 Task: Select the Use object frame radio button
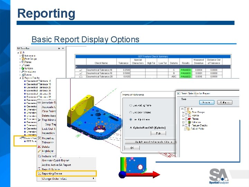coord(131,119)
